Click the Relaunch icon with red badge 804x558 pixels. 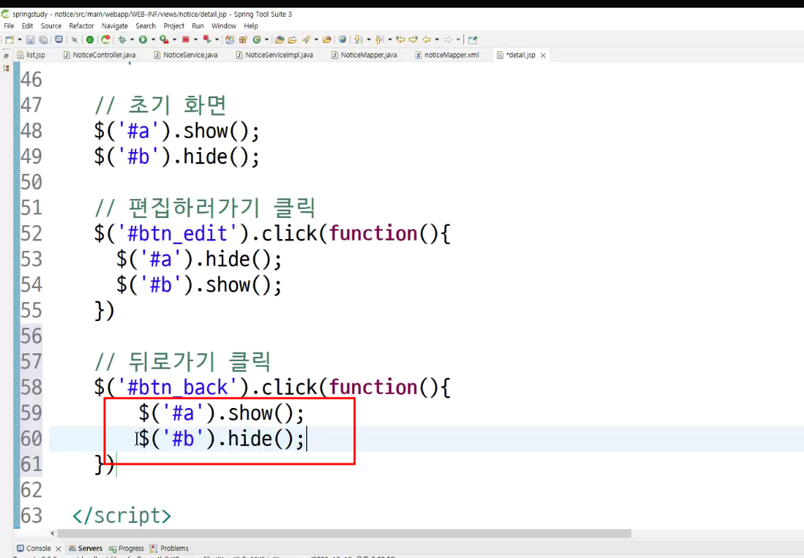pos(105,39)
